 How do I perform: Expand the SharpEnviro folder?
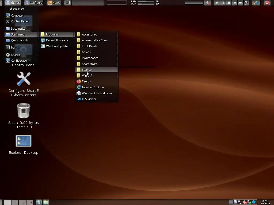click(x=97, y=64)
